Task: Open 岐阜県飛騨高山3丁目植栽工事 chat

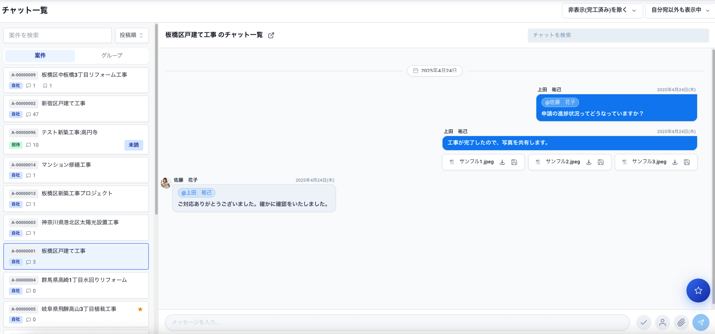Action: coord(76,314)
